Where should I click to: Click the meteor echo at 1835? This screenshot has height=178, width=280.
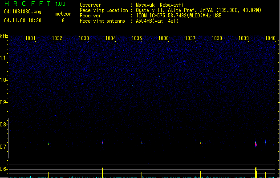click(142, 142)
